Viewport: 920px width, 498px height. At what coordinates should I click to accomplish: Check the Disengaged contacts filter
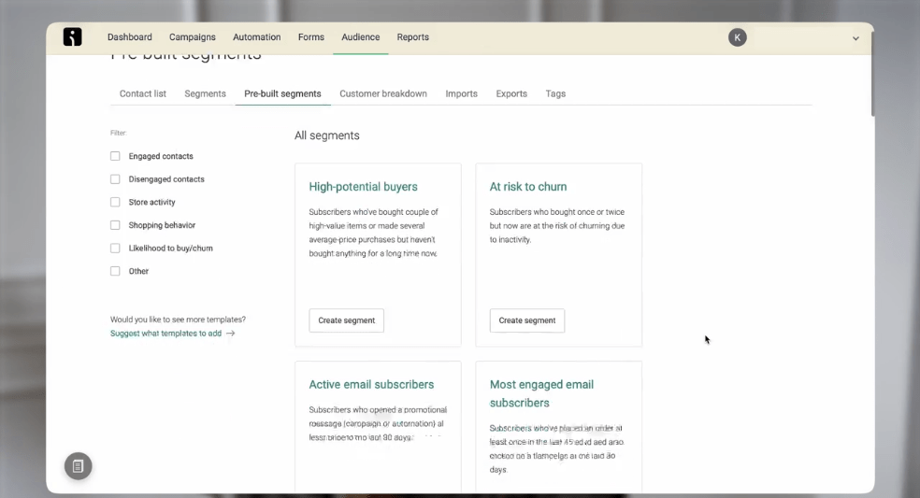pyautogui.click(x=115, y=178)
